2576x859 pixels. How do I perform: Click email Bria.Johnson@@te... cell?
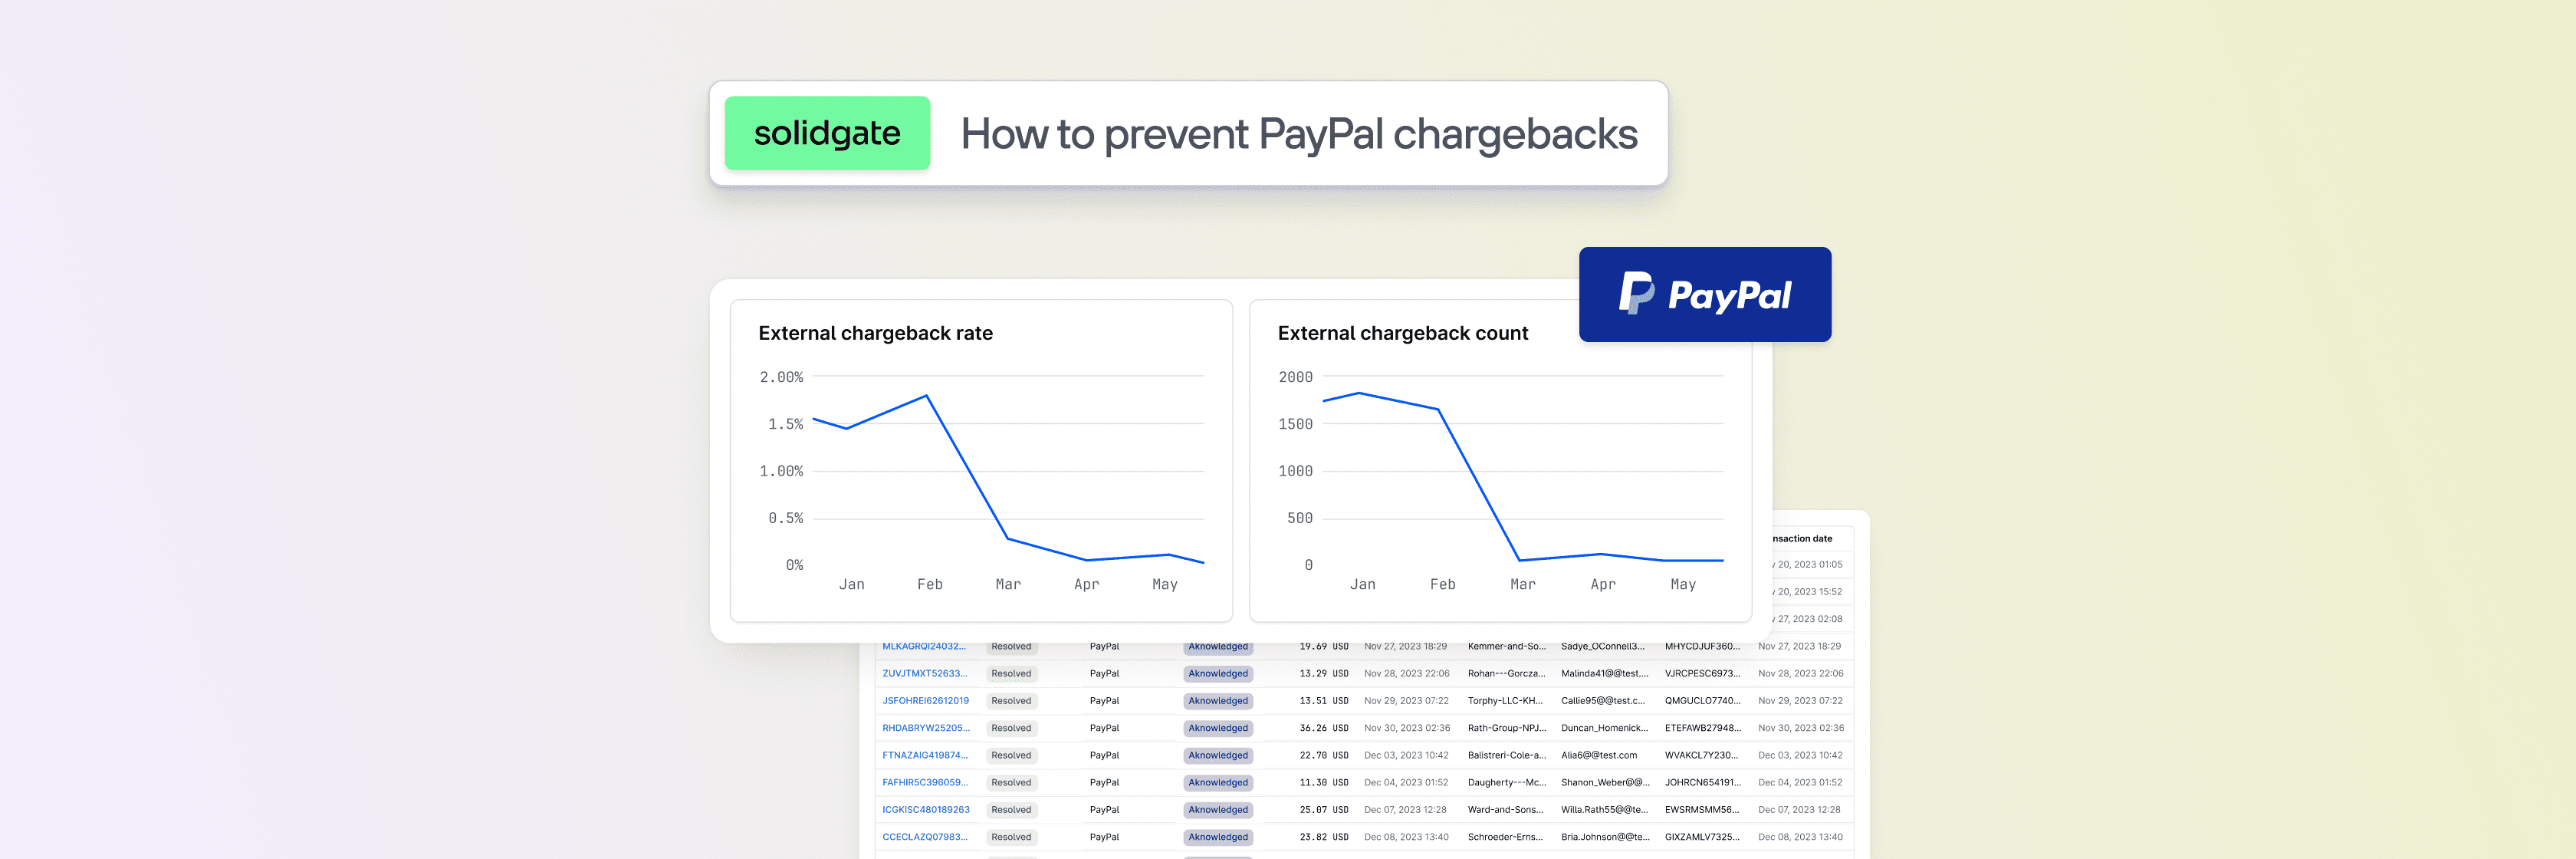1605,837
